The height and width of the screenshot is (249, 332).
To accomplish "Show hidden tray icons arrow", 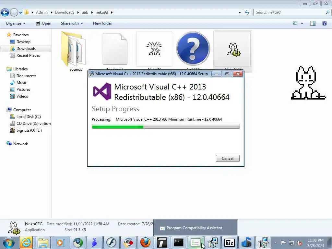I will 276,243.
